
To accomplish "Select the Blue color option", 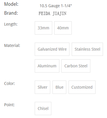I will [x=59, y=87].
